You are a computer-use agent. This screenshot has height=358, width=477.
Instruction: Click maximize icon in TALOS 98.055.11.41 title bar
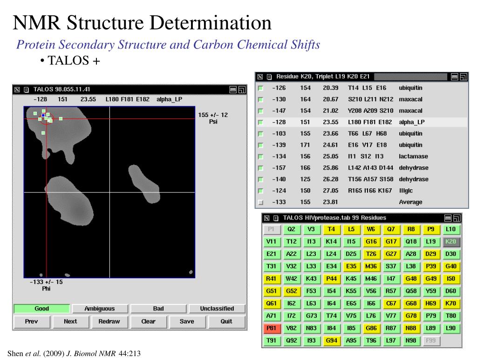pos(242,89)
